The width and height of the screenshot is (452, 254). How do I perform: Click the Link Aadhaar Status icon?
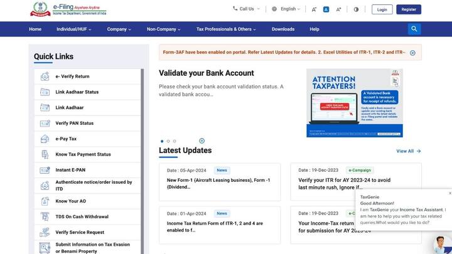point(45,92)
